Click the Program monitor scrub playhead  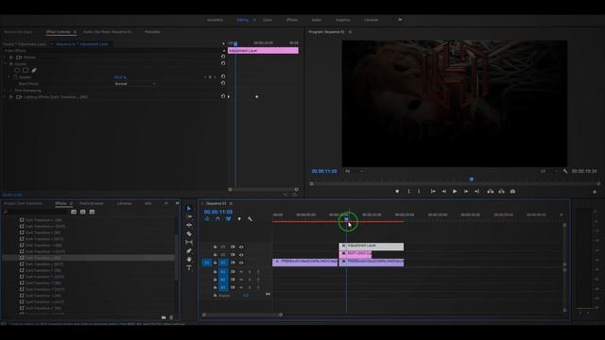[472, 179]
